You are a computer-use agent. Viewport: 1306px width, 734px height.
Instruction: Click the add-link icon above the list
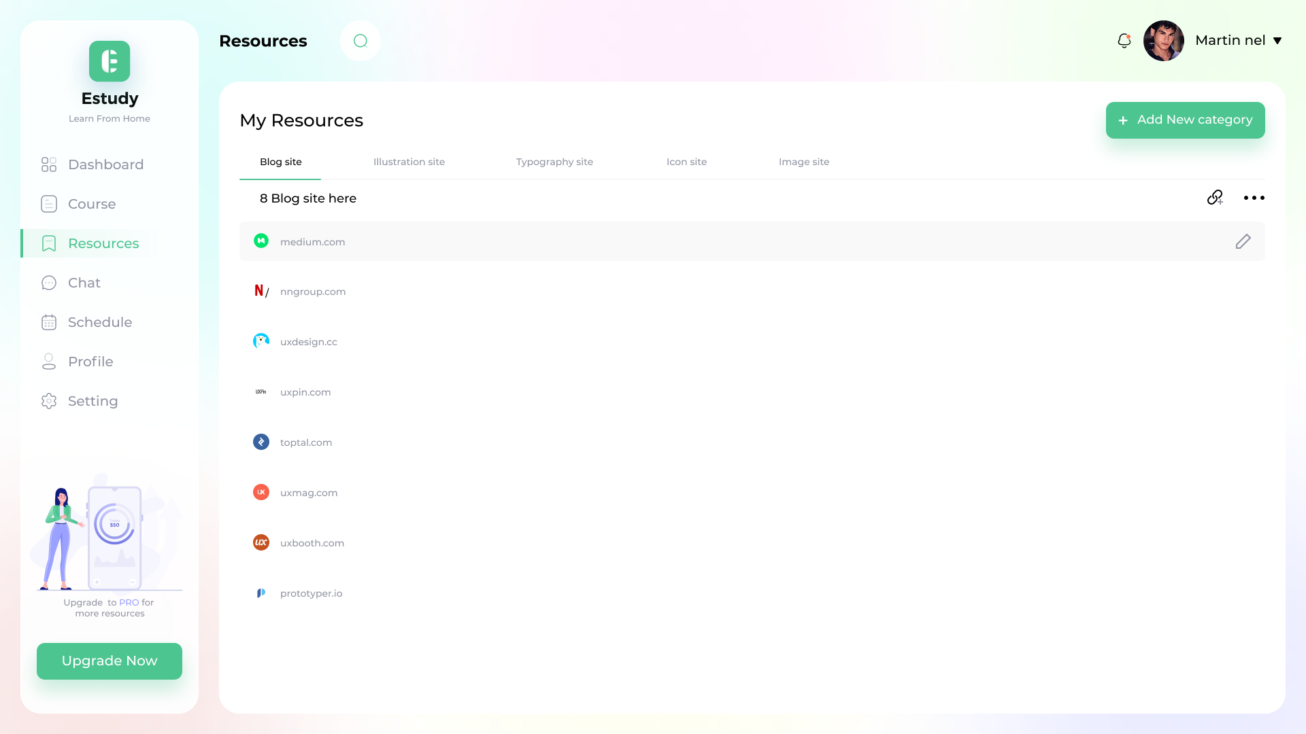coord(1216,198)
